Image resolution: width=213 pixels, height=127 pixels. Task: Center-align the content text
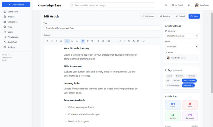[x=88, y=41]
